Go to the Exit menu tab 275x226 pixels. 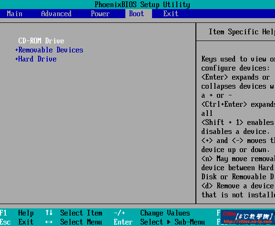[171, 14]
